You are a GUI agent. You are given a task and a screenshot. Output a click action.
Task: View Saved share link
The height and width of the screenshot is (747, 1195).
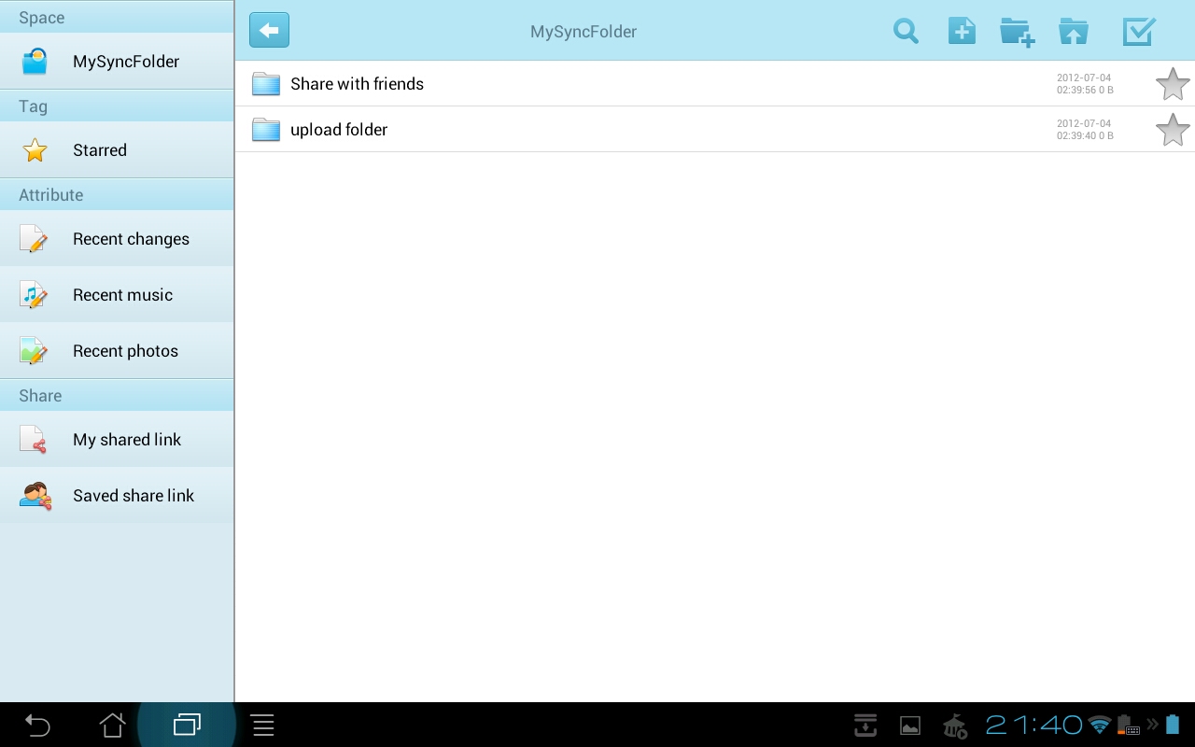117,496
